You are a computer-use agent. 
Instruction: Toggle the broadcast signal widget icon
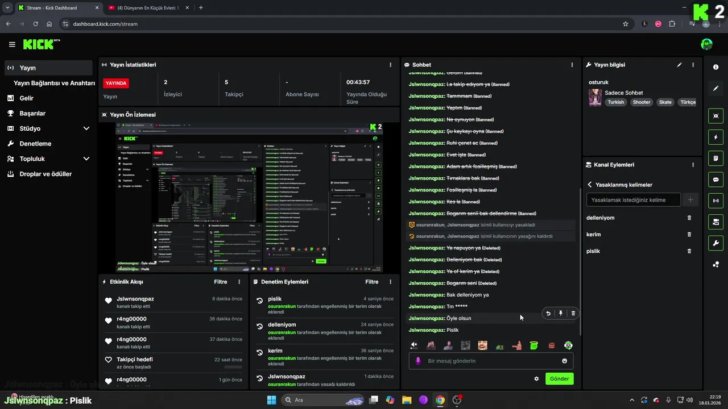coord(715,201)
